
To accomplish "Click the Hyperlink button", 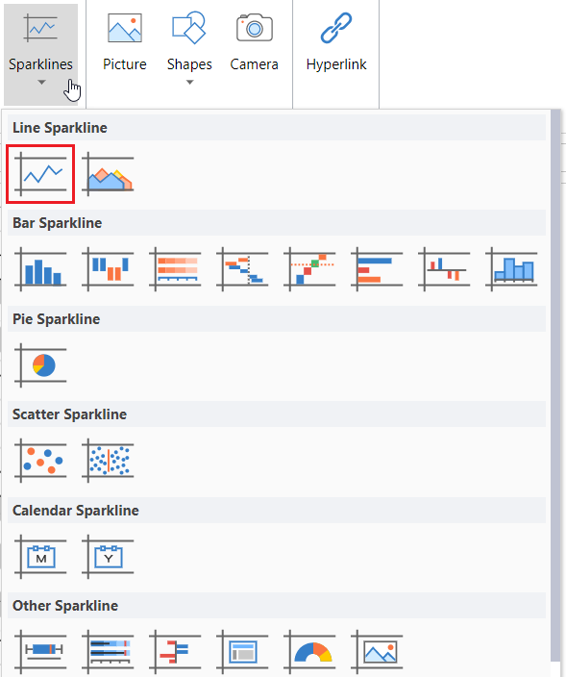I will [x=336, y=42].
